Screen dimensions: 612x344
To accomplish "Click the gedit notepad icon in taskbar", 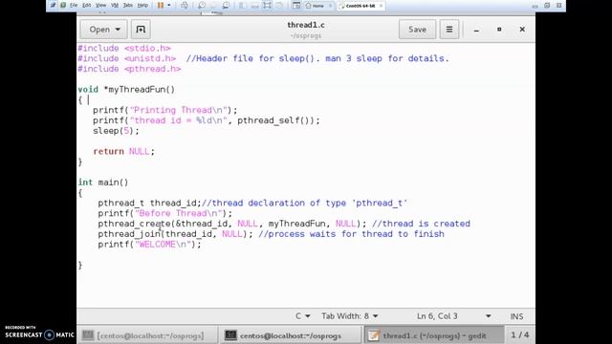I will tap(374, 335).
